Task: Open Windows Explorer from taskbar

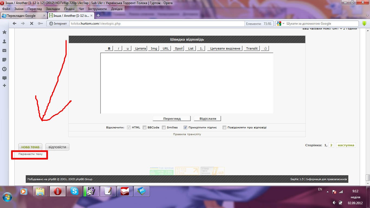Action: point(40,191)
